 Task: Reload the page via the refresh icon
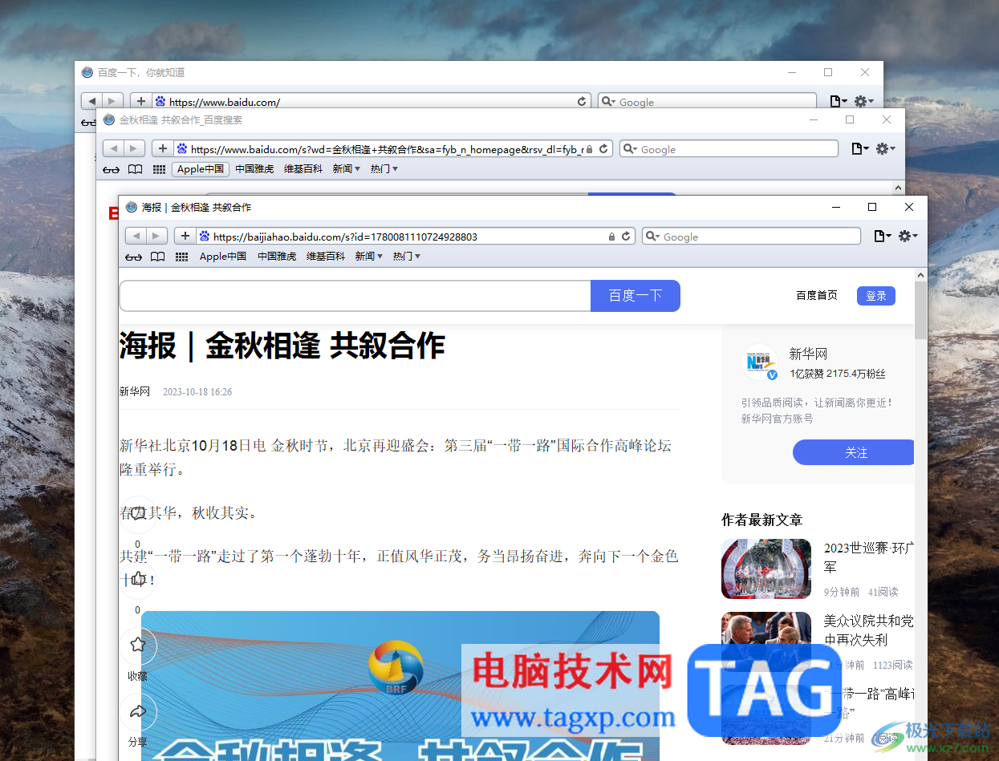pos(627,236)
